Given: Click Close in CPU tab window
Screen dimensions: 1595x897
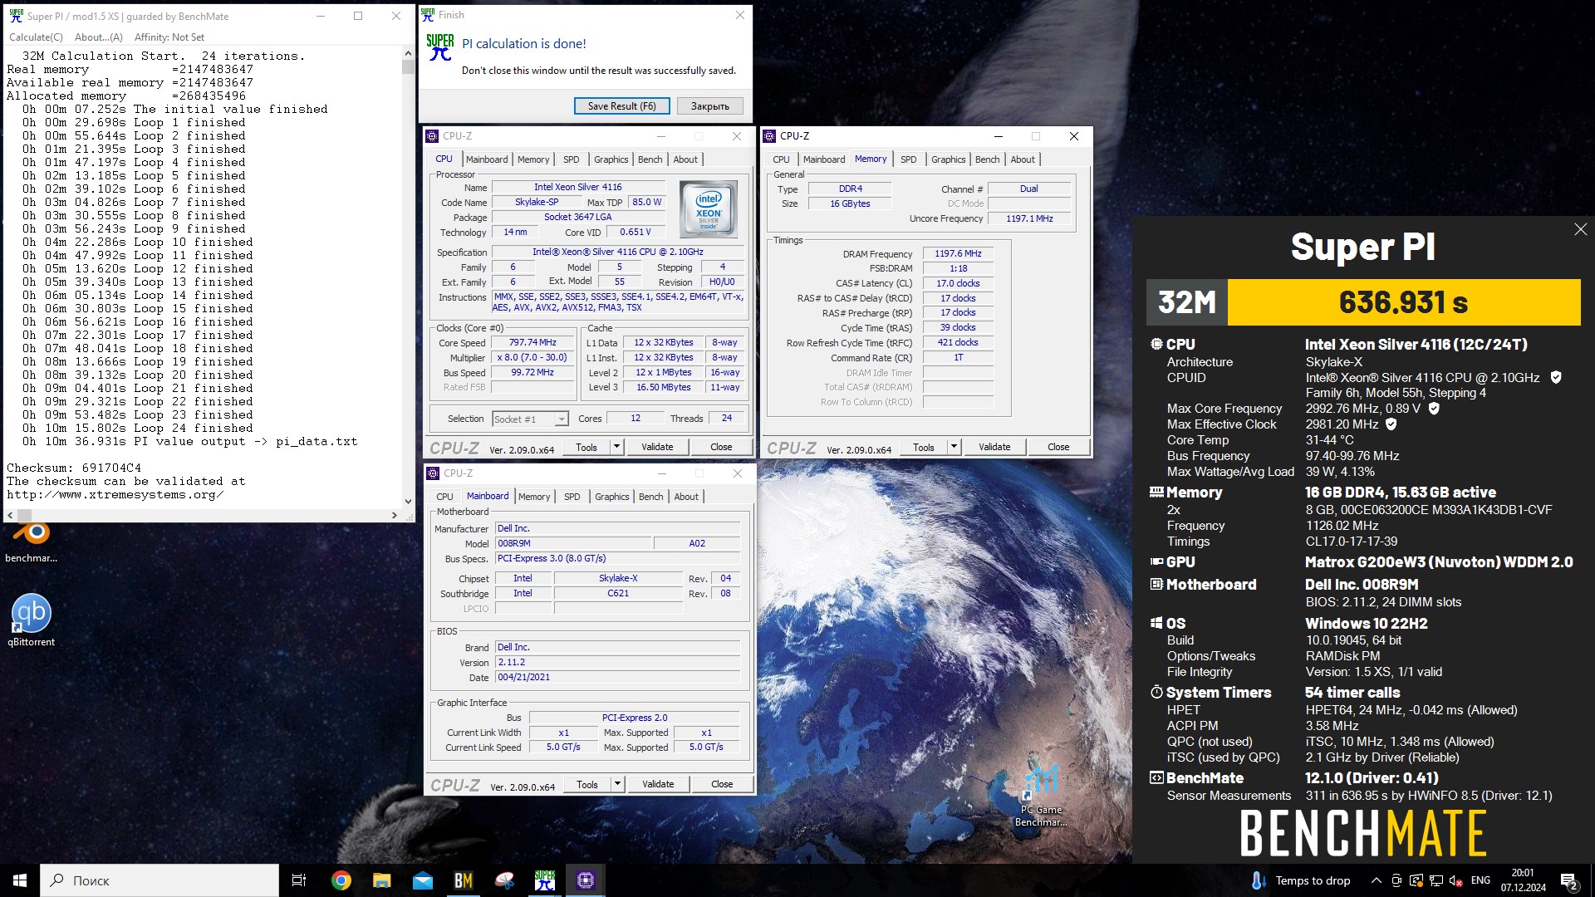Looking at the screenshot, I should tap(721, 447).
